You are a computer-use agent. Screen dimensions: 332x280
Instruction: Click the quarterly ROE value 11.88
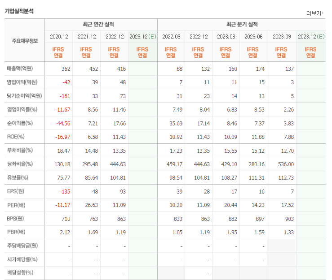pos(258,137)
